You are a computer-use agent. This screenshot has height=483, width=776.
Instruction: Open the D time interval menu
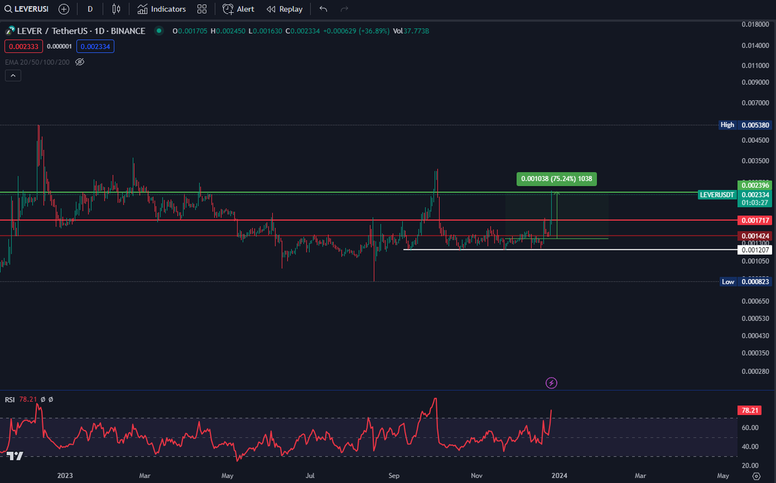(x=90, y=9)
